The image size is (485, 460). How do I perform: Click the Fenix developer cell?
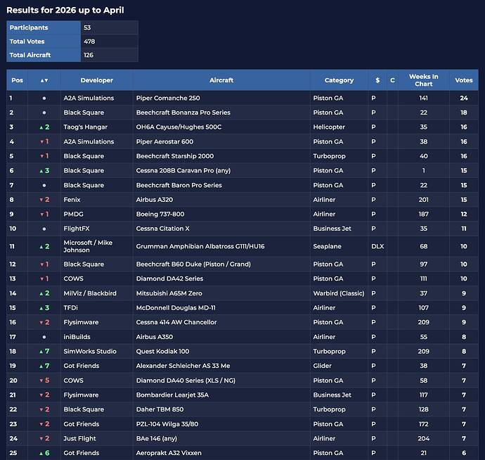96,200
